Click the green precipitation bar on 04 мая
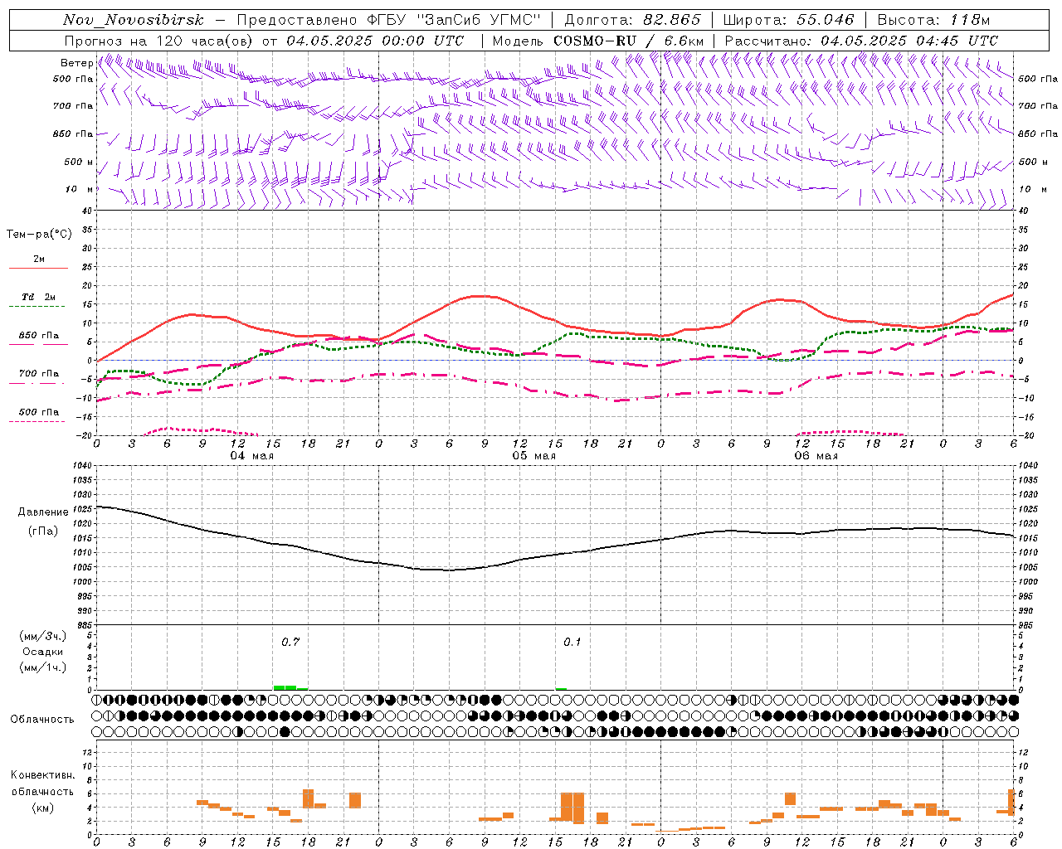 tap(290, 687)
